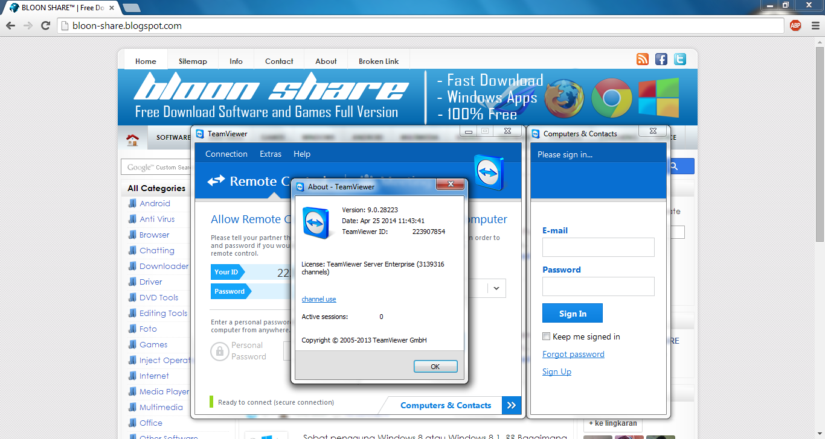Image resolution: width=825 pixels, height=439 pixels.
Task: Open the Office category
Action: point(151,423)
